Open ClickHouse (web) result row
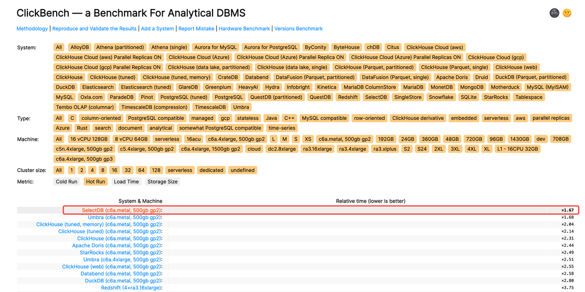This screenshot has width=585, height=292. coord(112,266)
